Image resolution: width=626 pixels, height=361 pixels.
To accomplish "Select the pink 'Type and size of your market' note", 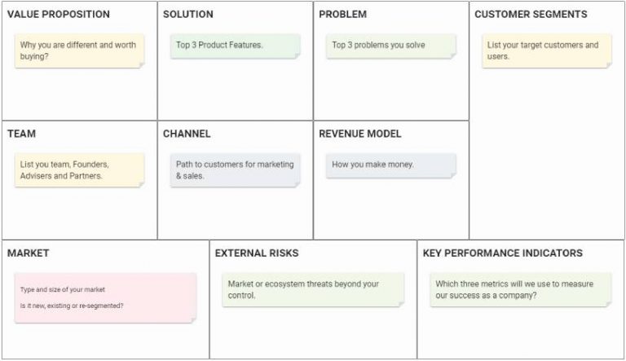I will [x=105, y=297].
